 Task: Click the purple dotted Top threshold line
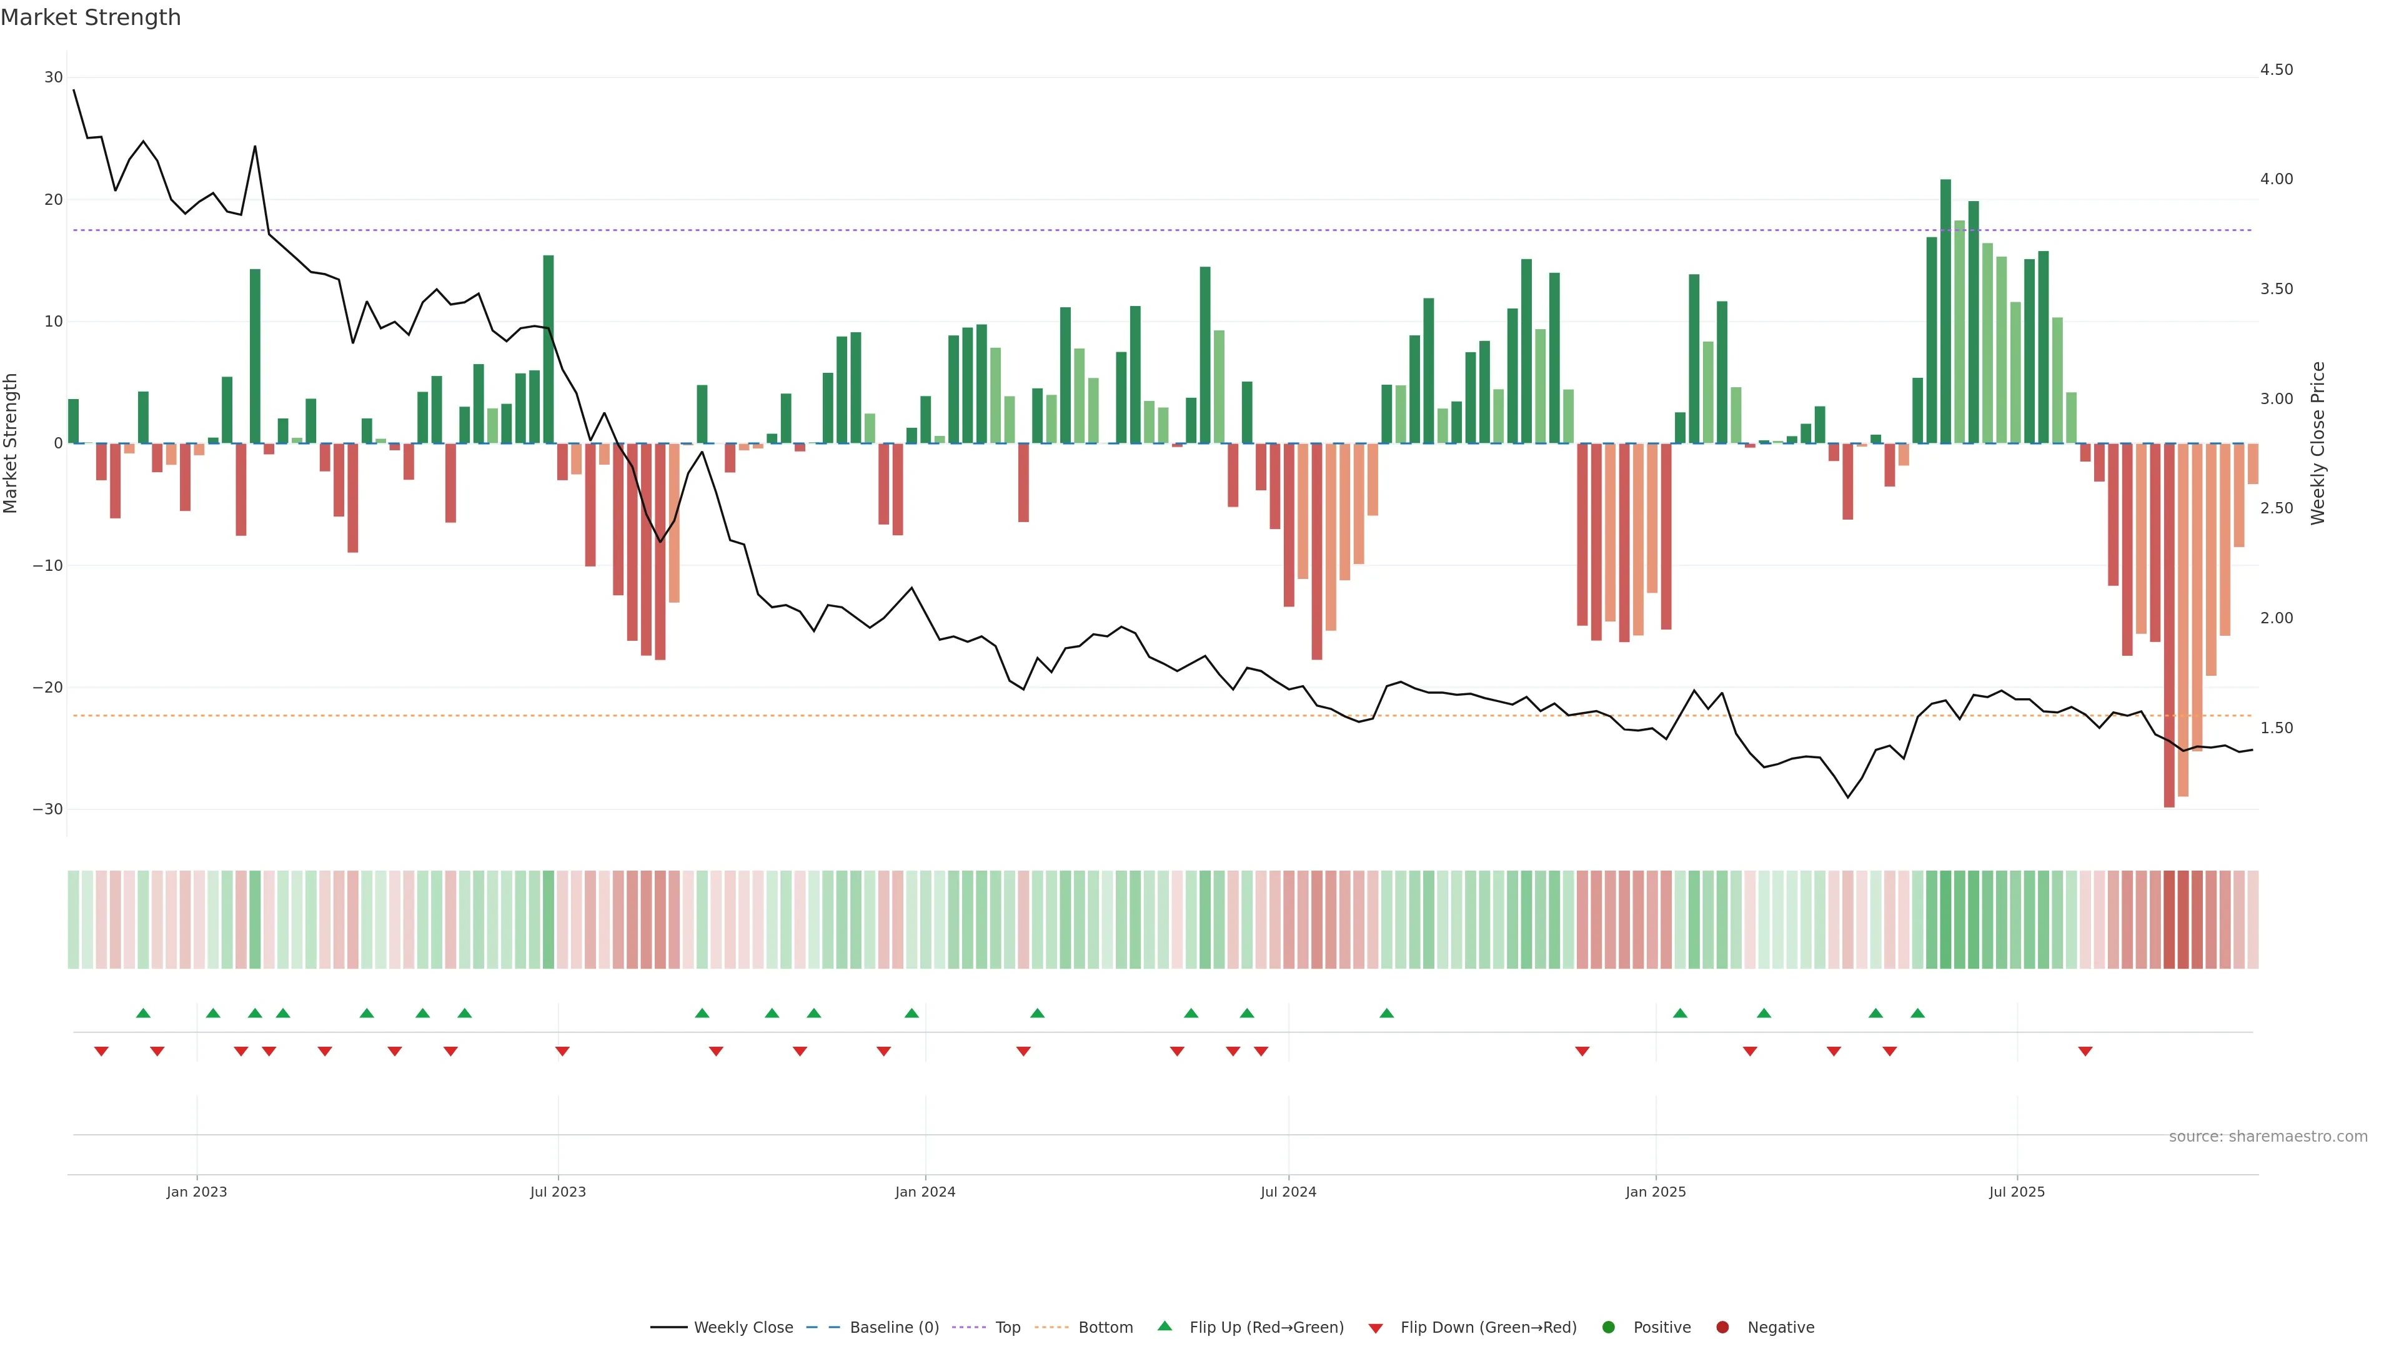click(x=931, y=230)
